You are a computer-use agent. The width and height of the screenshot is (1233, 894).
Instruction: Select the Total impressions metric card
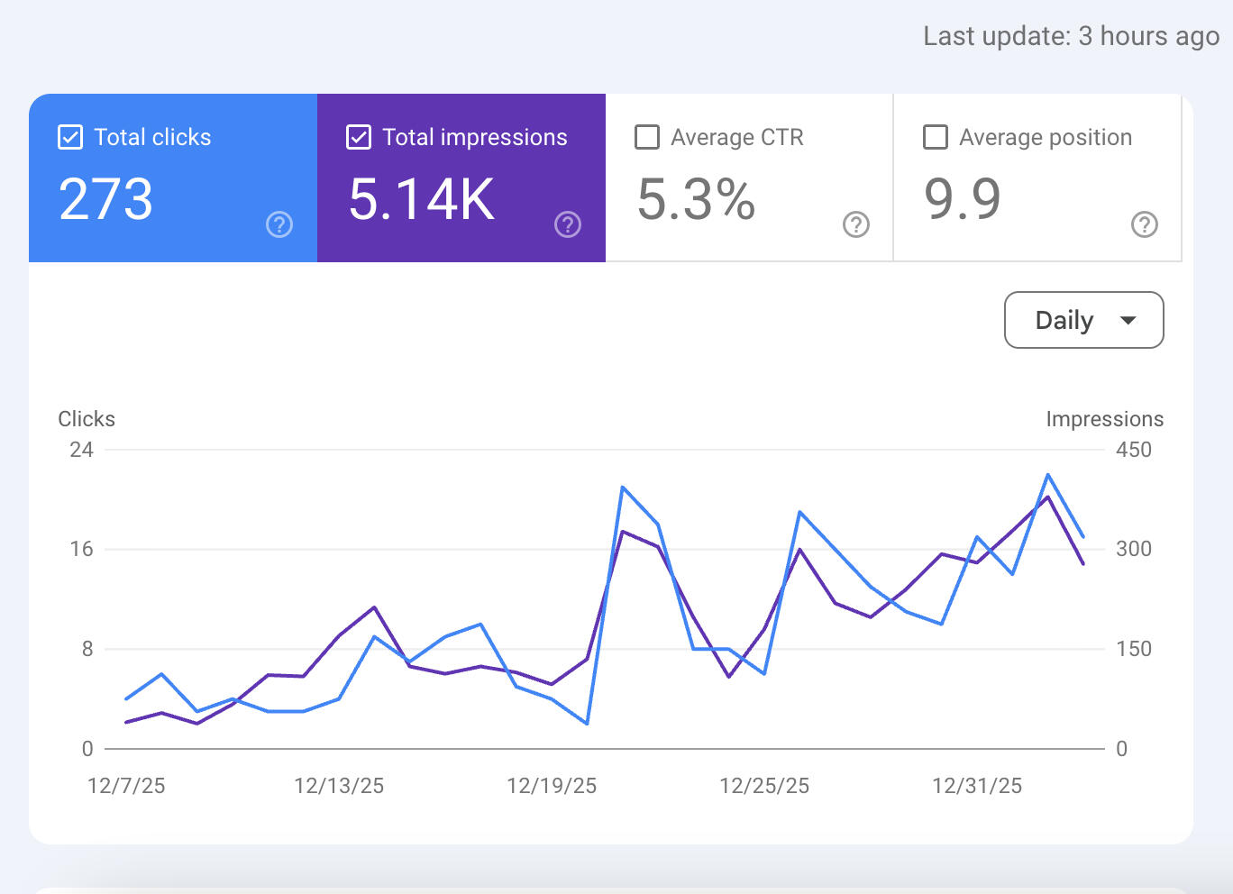click(461, 178)
